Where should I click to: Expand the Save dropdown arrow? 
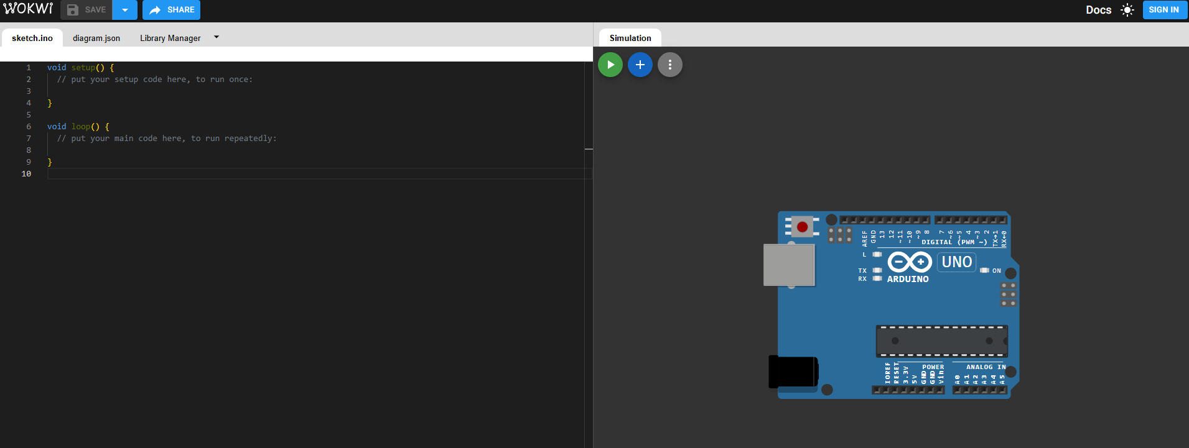point(125,10)
